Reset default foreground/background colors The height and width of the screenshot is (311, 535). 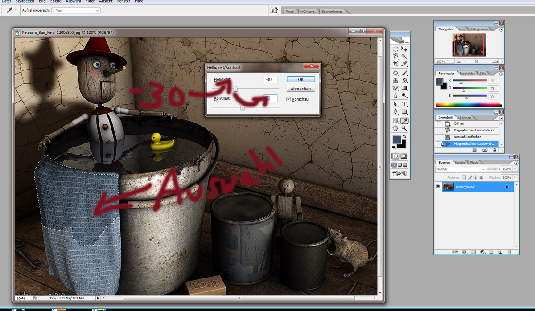click(394, 147)
